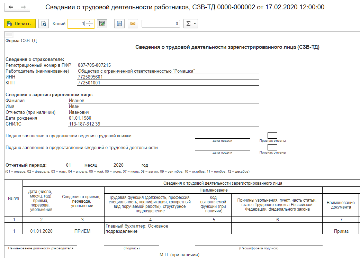
Task: Increase copies count with up stepper arrow
Action: pos(90,22)
